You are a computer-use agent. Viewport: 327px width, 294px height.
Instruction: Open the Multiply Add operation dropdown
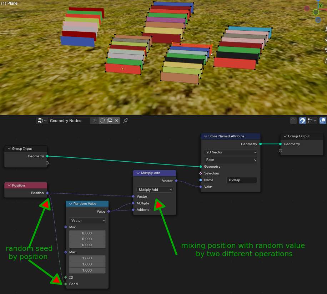155,189
